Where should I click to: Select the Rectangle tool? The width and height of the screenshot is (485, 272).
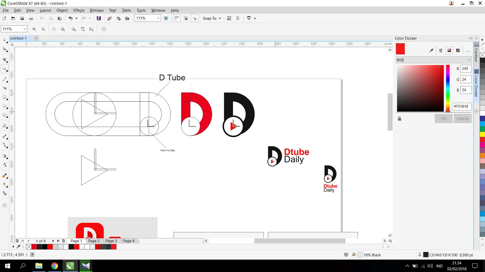click(5, 97)
